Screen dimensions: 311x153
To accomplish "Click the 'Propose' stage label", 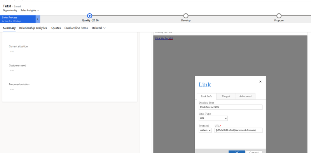I will [x=279, y=21].
